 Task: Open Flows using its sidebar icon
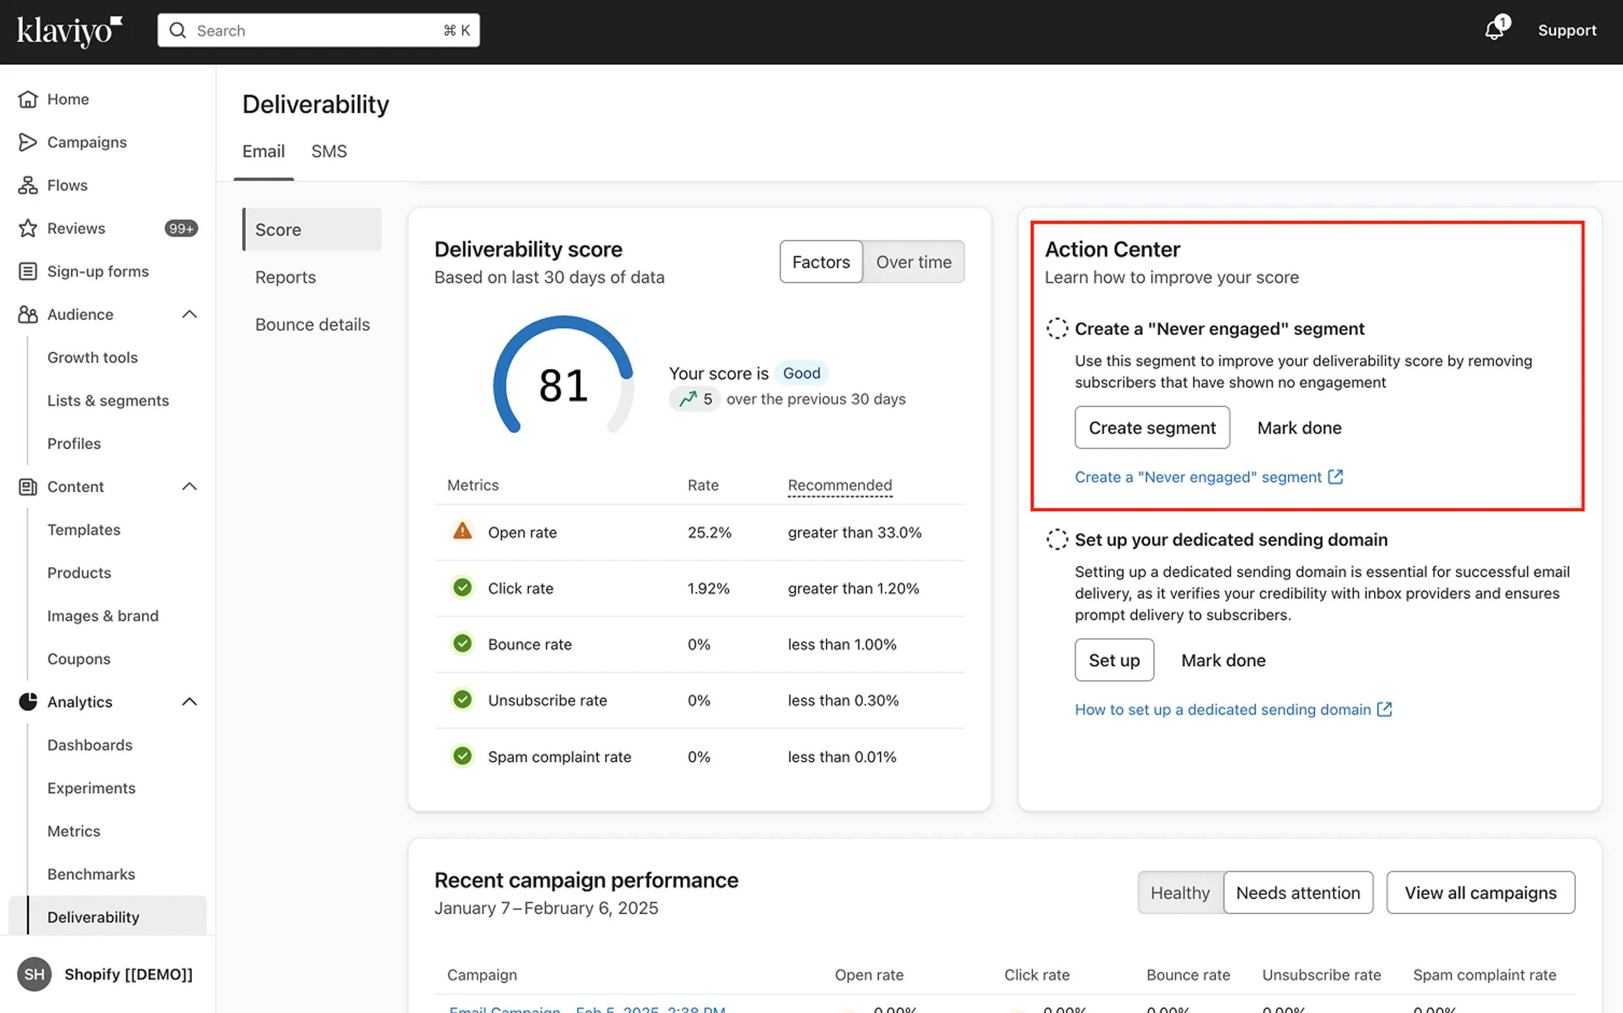click(27, 185)
